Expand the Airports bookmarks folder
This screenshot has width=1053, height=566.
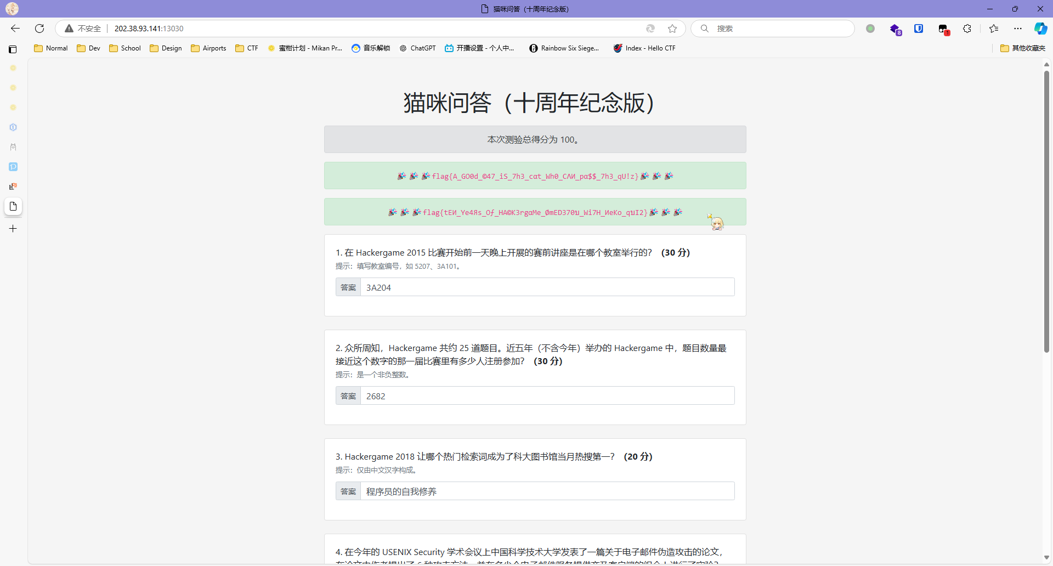(x=208, y=48)
